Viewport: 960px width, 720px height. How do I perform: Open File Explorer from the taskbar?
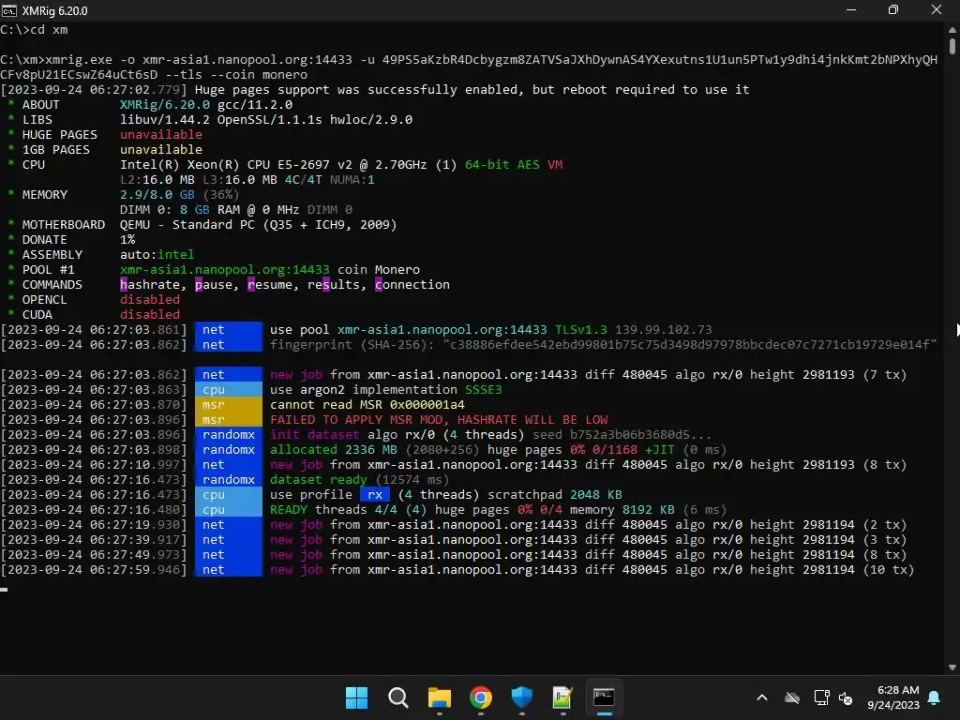tap(439, 697)
